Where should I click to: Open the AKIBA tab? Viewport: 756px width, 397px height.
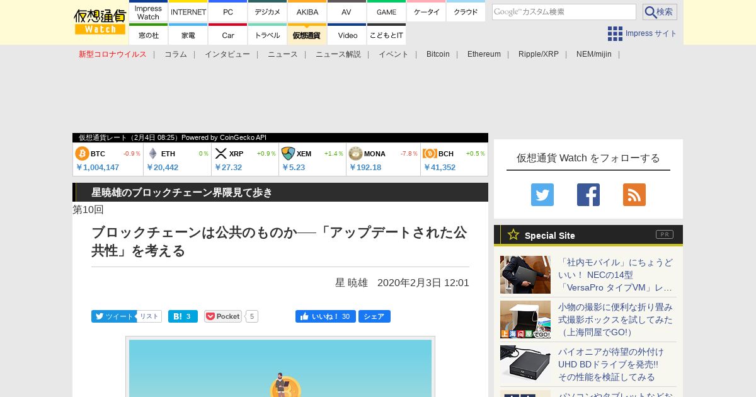tap(307, 11)
